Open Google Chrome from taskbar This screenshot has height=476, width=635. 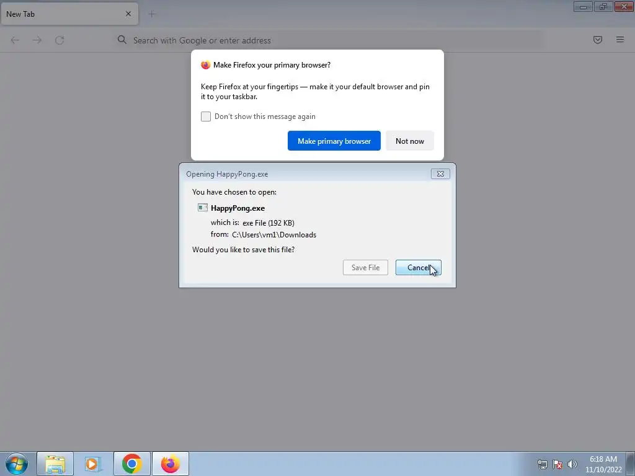click(132, 464)
